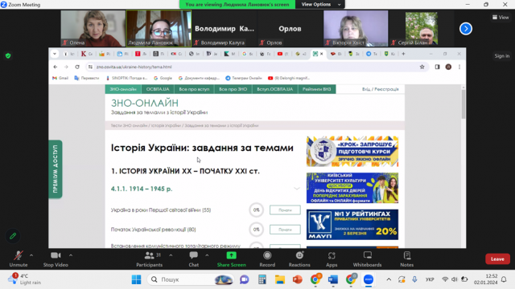The height and width of the screenshot is (289, 515).
Task: Open PowerPoint from taskbar
Action: coord(298,279)
